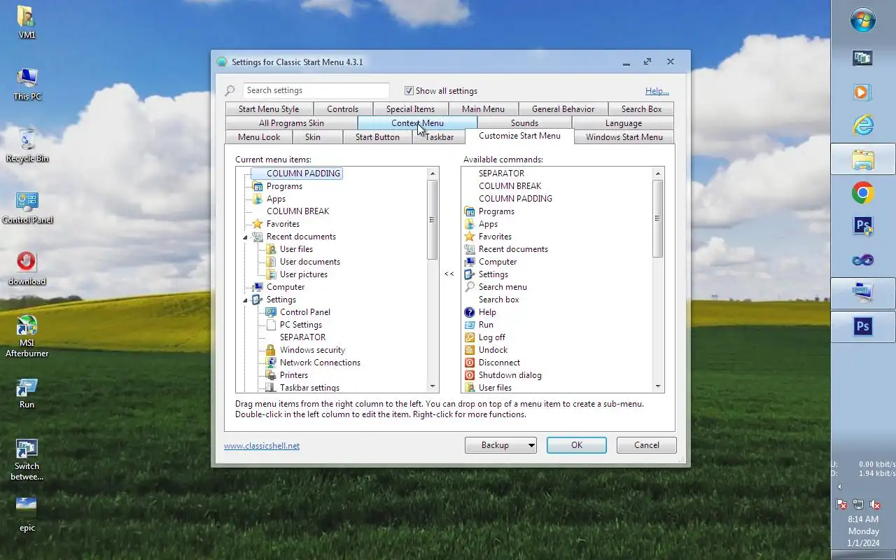Select SEPARATOR in available commands

click(501, 174)
